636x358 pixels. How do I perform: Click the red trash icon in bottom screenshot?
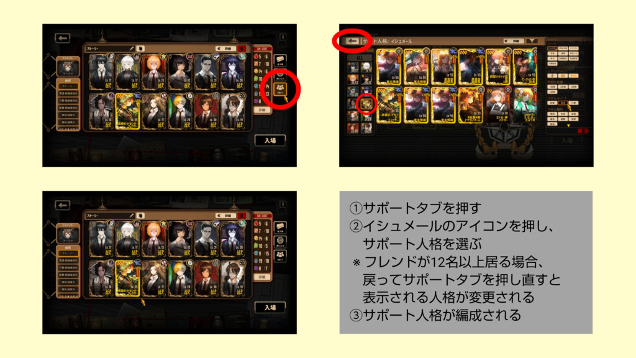click(242, 216)
